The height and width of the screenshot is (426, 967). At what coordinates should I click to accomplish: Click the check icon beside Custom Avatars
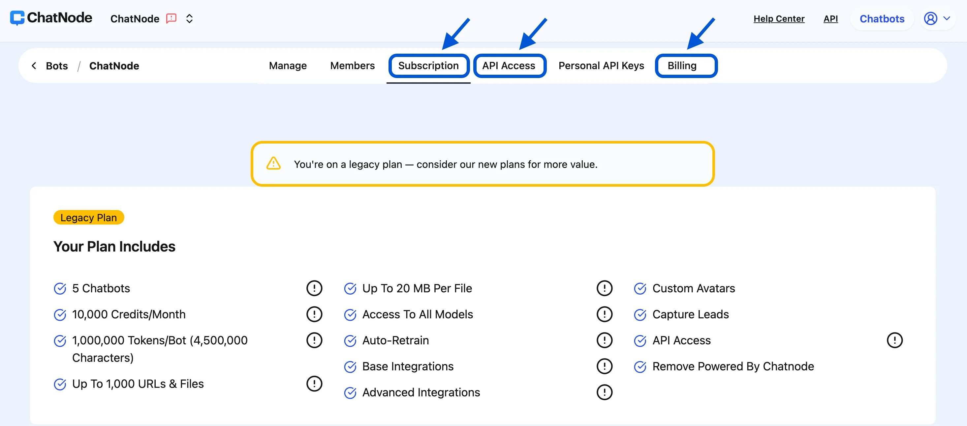coord(640,288)
